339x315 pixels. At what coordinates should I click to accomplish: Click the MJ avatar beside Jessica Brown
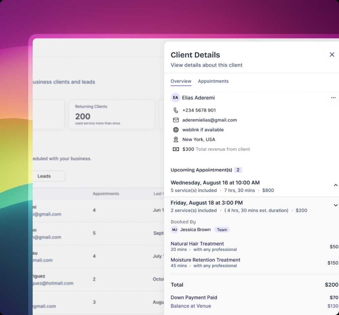[x=174, y=229]
